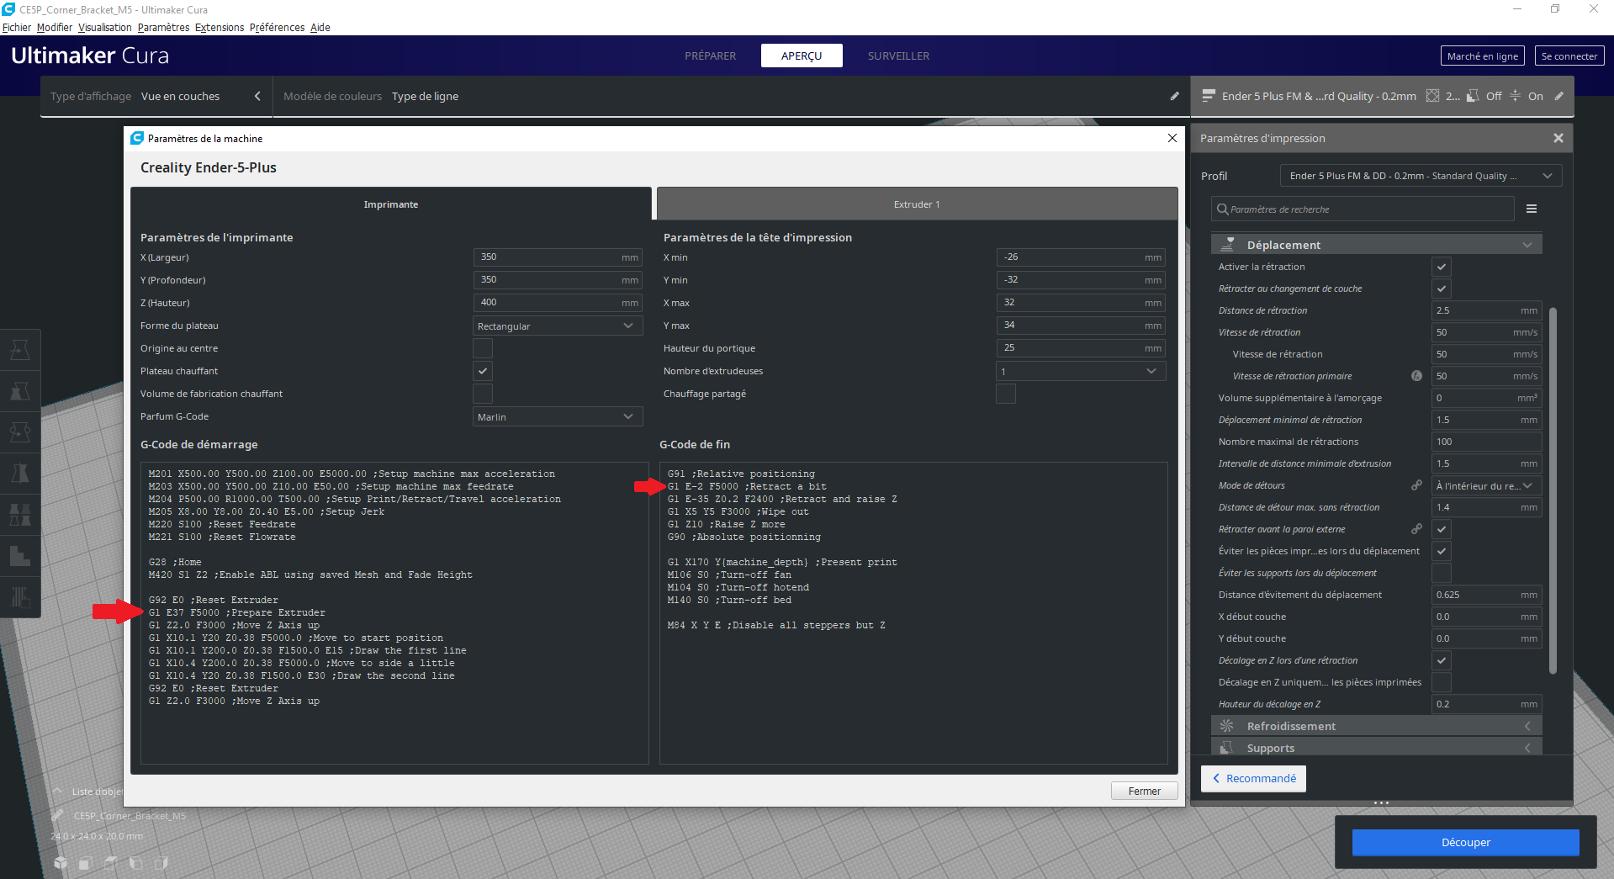The width and height of the screenshot is (1614, 879).
Task: Enable Volume de fabrication chauffant checkbox
Action: click(483, 394)
